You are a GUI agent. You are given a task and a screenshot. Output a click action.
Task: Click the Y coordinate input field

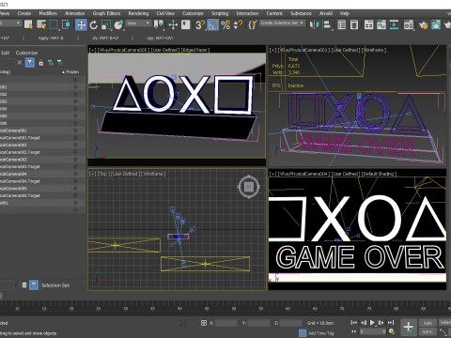pos(258,323)
